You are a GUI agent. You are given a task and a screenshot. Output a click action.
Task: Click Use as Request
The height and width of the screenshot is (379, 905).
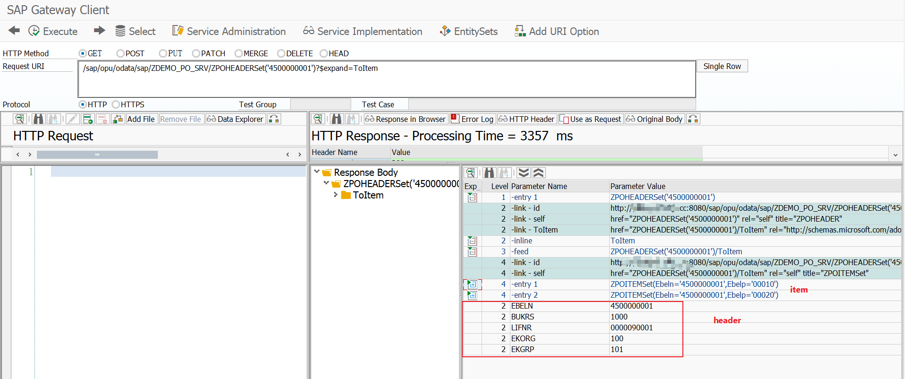[x=590, y=119]
